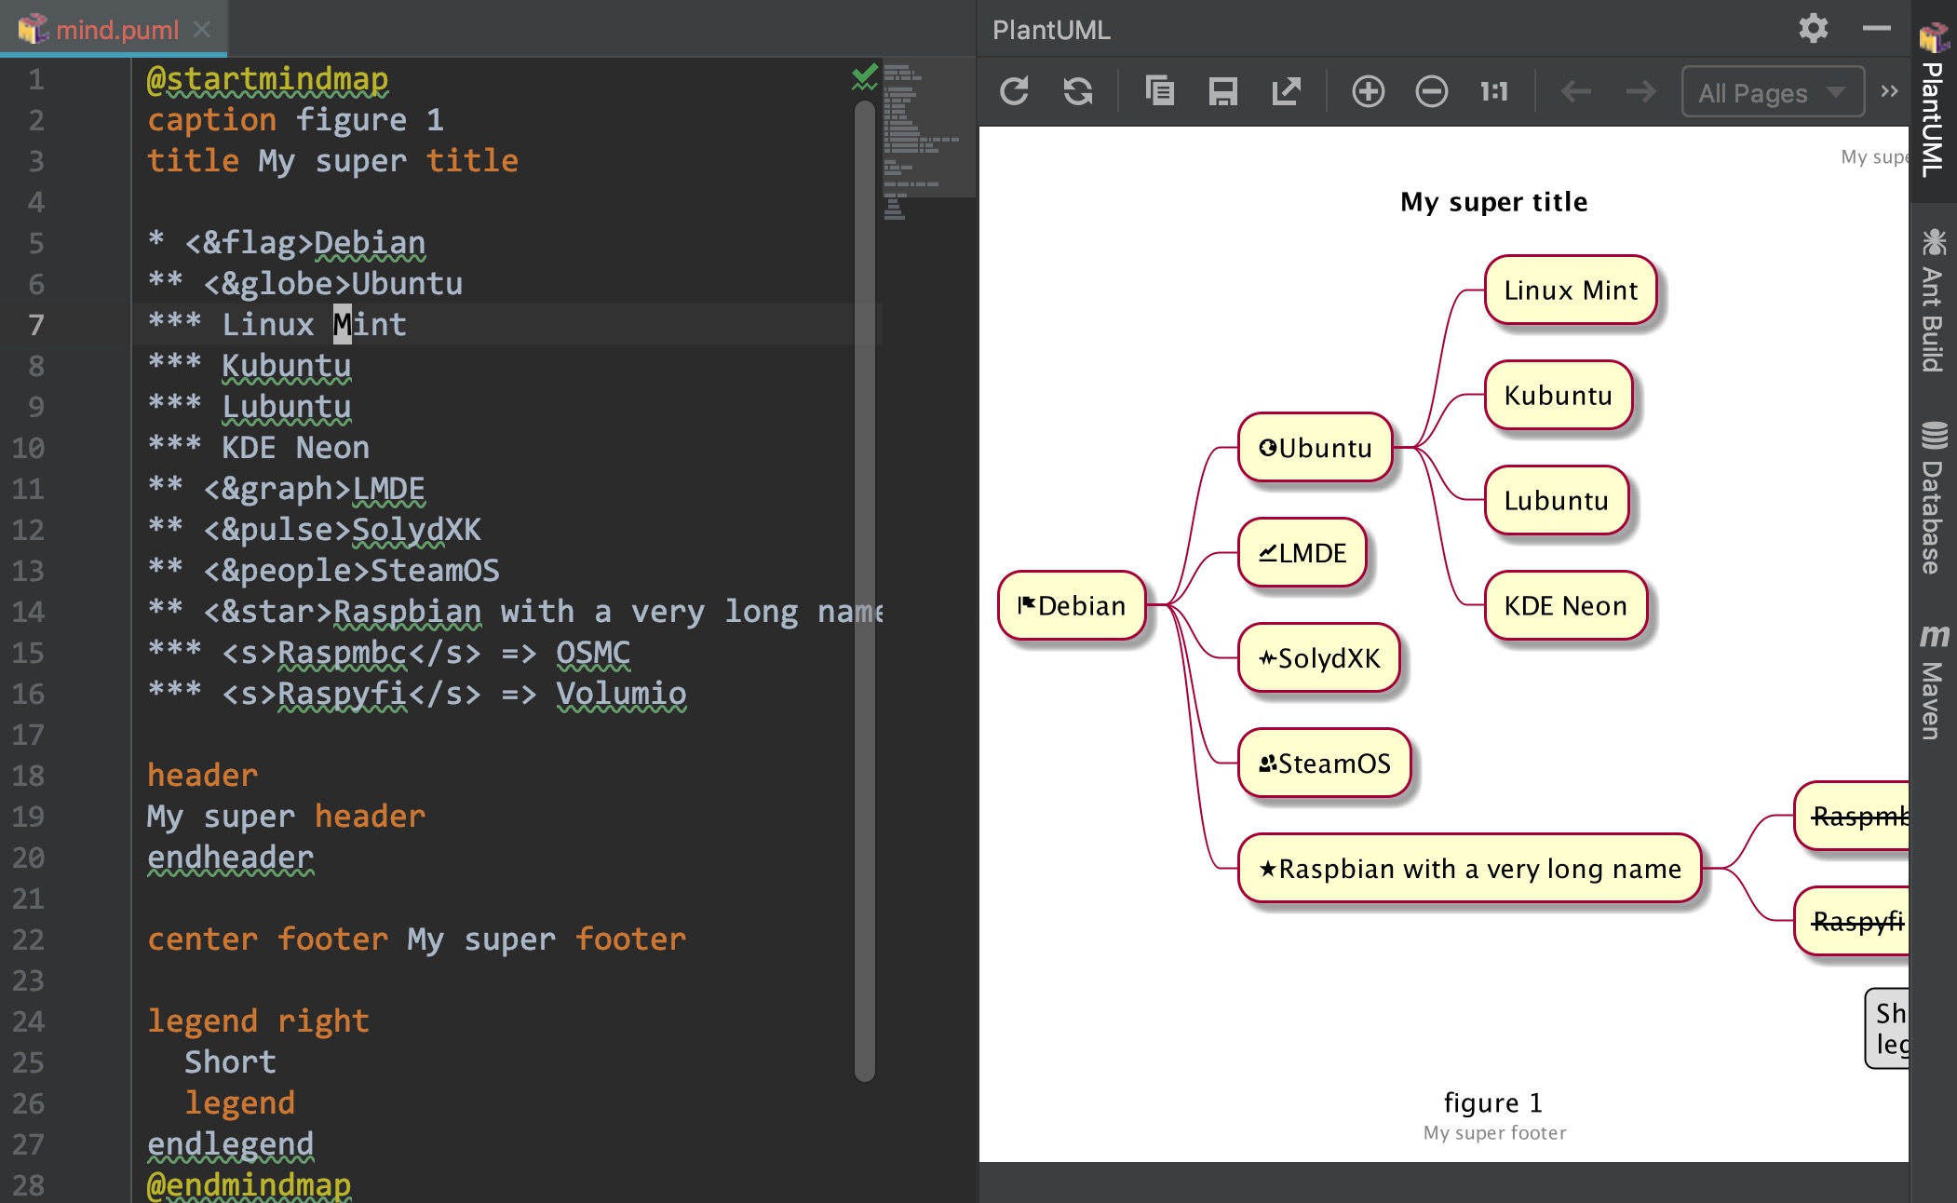Open PlantUML panel settings gear
Screen dimensions: 1957x1203
(x=1813, y=29)
